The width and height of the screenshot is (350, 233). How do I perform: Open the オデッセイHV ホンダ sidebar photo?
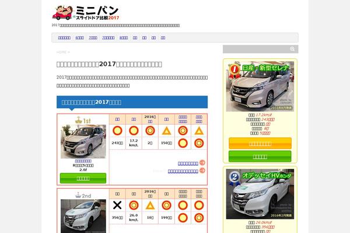point(260,194)
